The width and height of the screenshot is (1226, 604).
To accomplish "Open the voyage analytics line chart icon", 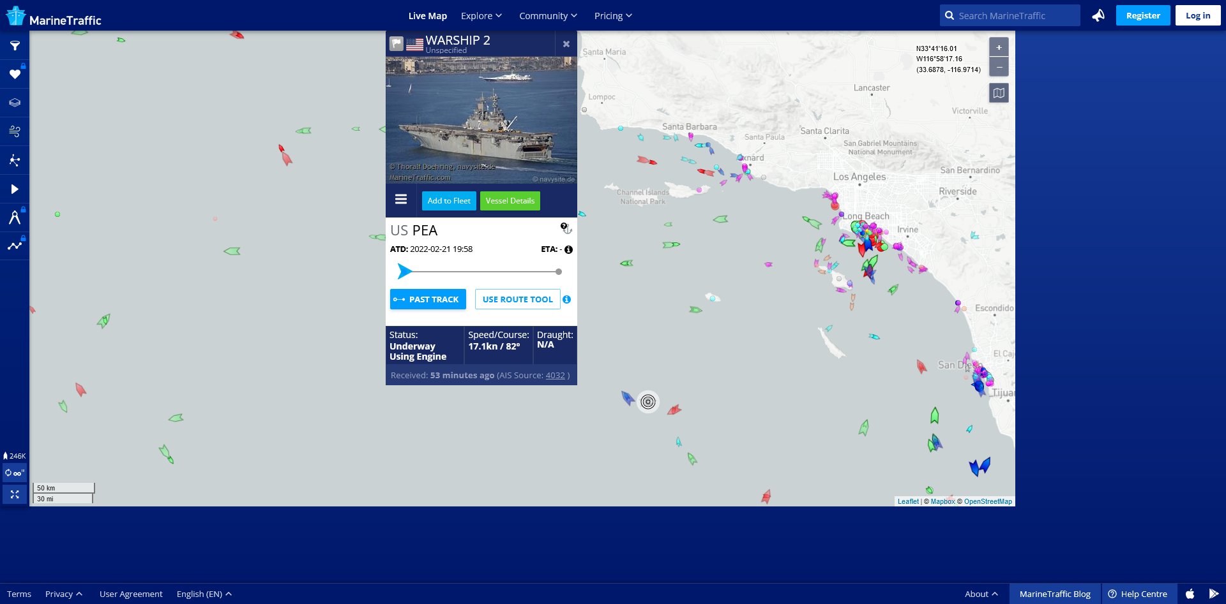I will tap(15, 246).
